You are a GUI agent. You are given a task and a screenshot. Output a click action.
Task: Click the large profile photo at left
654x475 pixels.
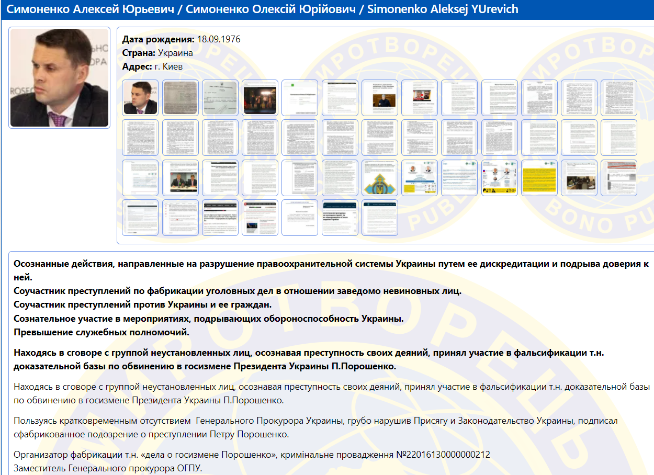(59, 77)
